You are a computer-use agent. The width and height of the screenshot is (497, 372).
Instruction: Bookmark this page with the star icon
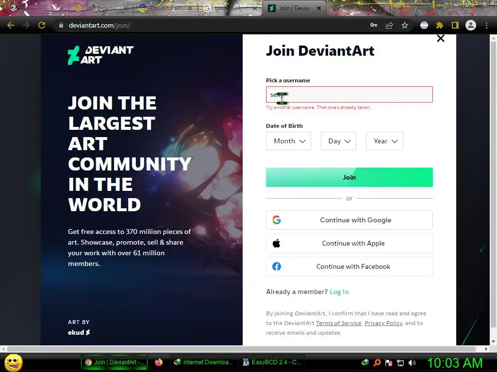(405, 25)
